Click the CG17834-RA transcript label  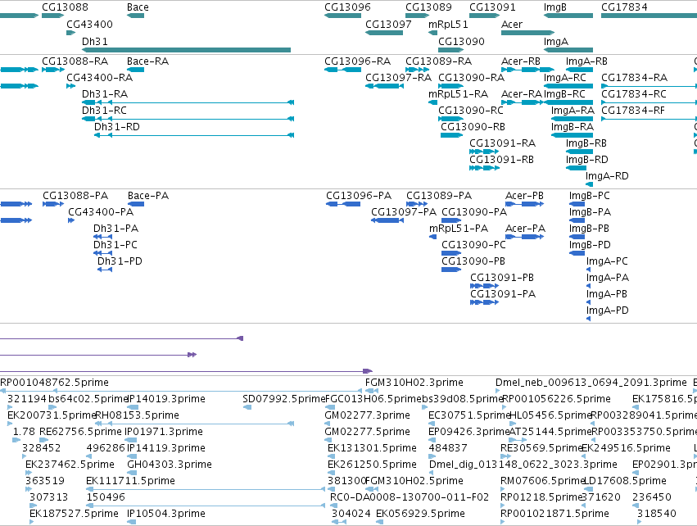tap(634, 77)
